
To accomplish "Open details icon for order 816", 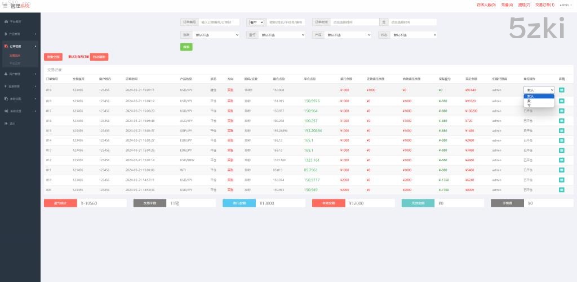I will click(x=562, y=121).
